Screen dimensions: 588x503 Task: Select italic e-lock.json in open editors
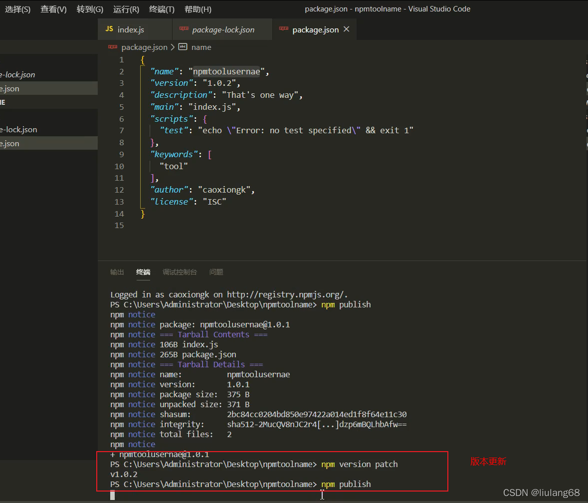click(49, 75)
